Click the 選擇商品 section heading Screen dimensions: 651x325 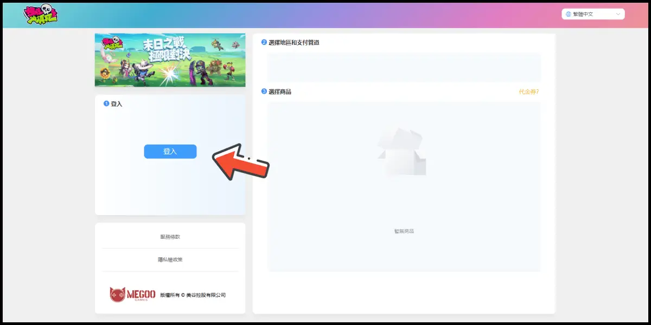pyautogui.click(x=280, y=92)
